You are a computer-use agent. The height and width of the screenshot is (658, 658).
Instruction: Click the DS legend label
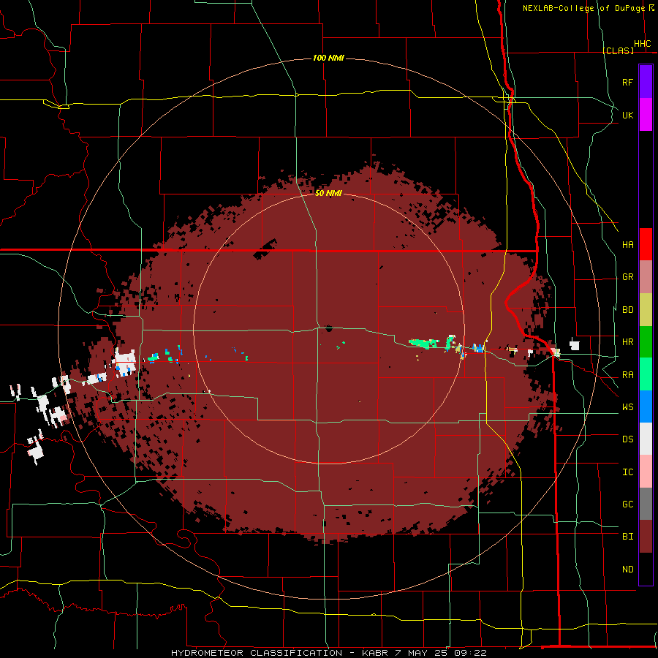click(627, 439)
